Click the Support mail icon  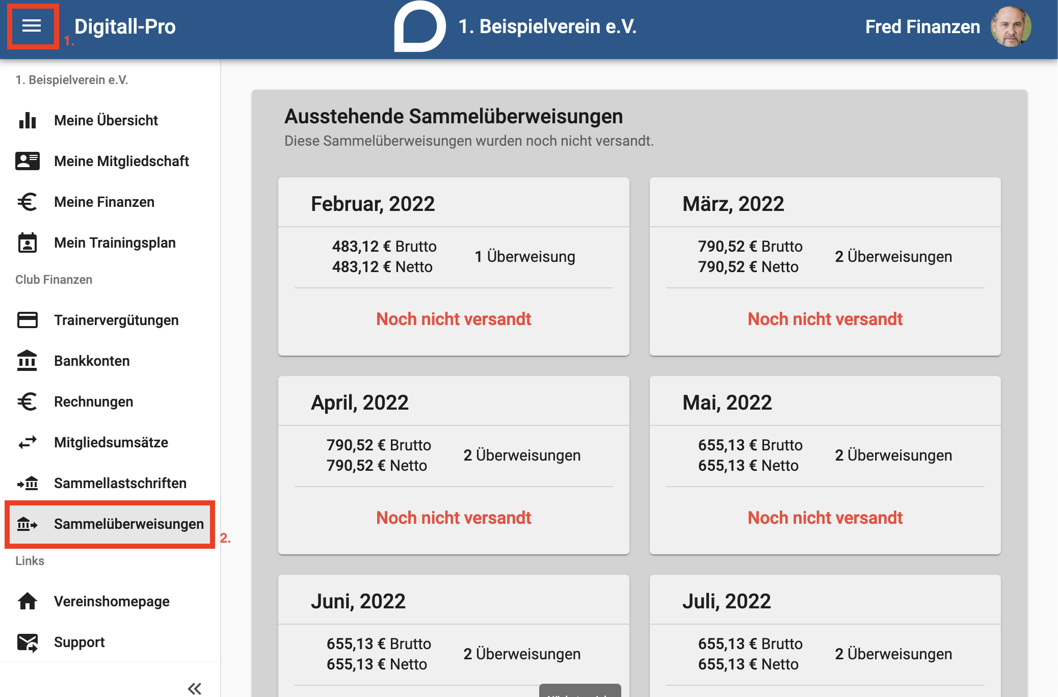(28, 642)
